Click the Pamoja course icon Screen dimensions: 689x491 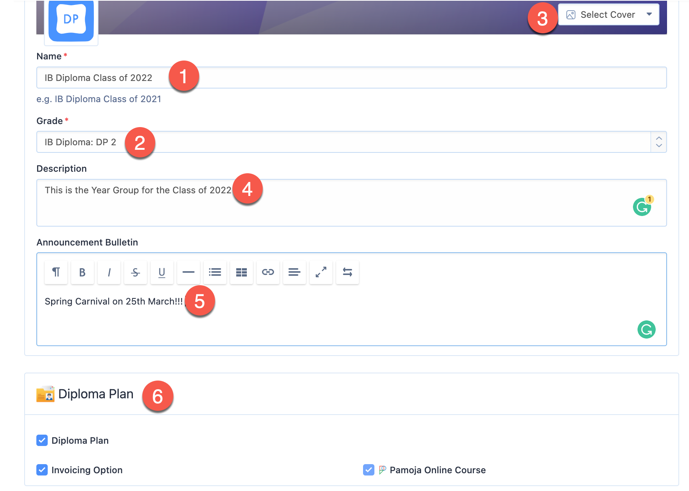tap(382, 470)
